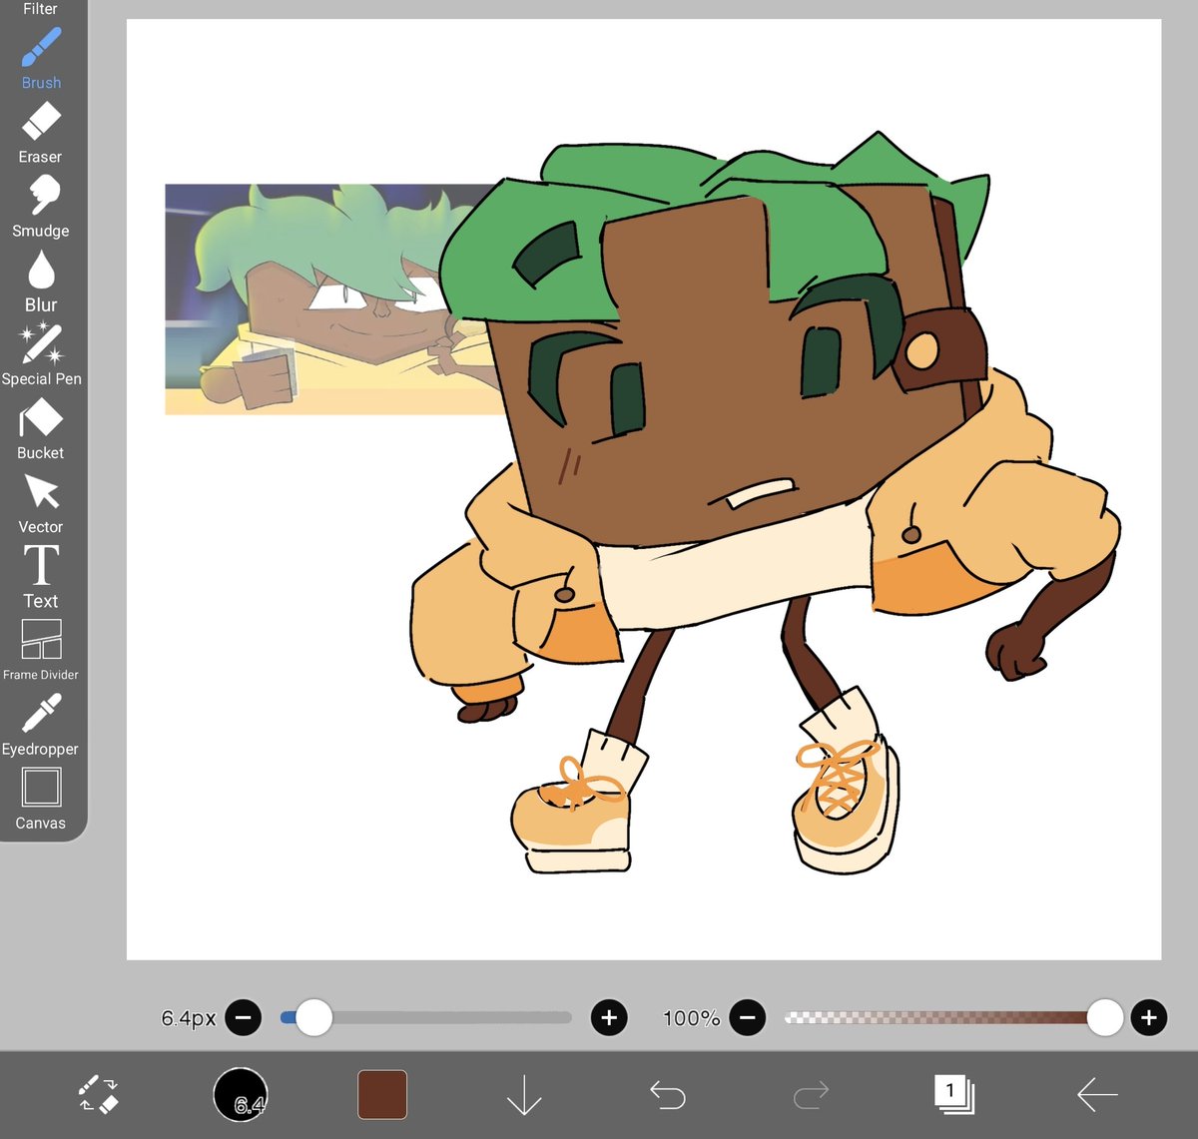Click the 100% opacity value
Screen dimensions: 1198x1139
coord(691,1018)
